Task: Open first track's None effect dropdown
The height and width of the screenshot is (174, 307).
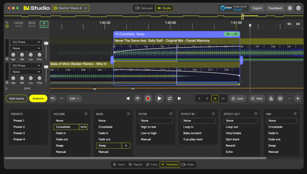Action: (26, 48)
